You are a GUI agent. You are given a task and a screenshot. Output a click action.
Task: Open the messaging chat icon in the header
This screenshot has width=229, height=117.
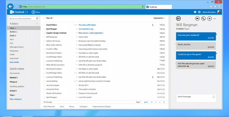click(195, 12)
